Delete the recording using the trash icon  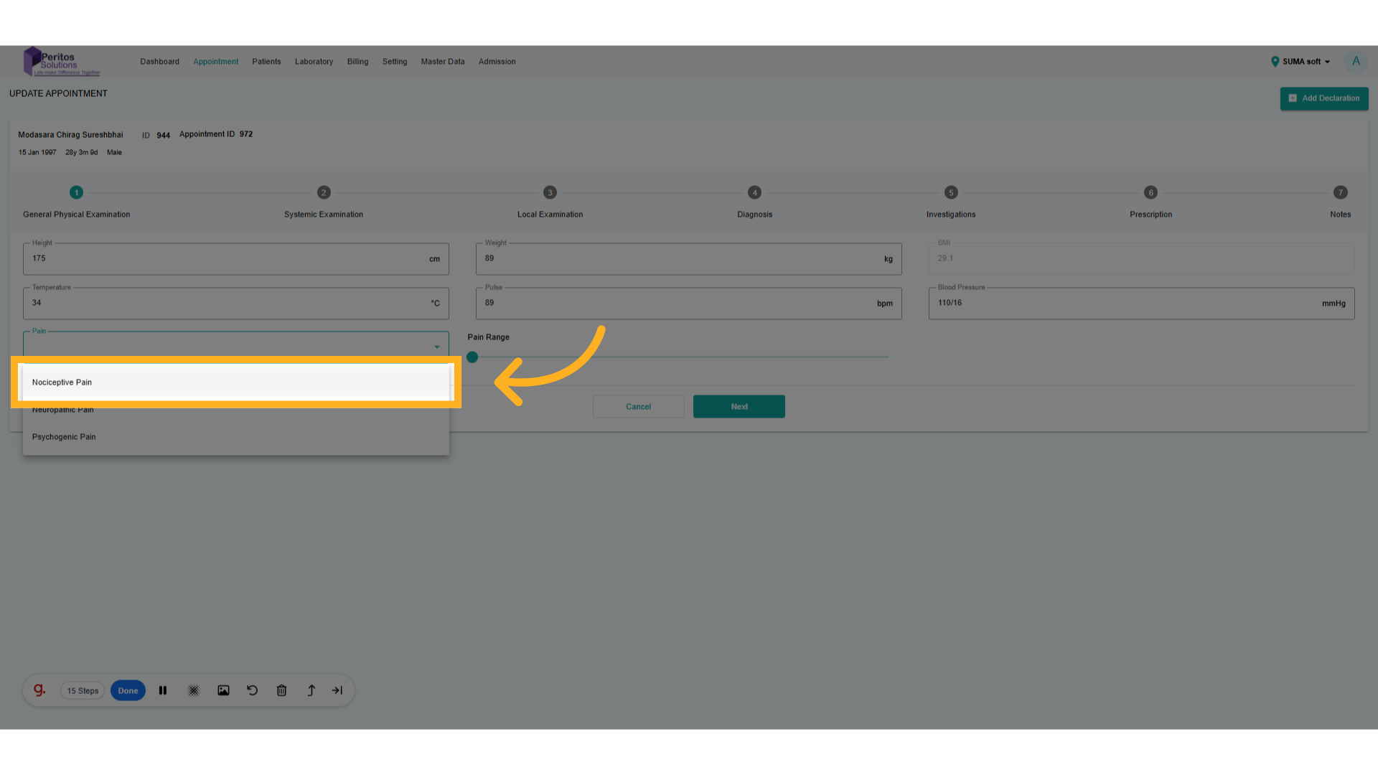pos(281,690)
